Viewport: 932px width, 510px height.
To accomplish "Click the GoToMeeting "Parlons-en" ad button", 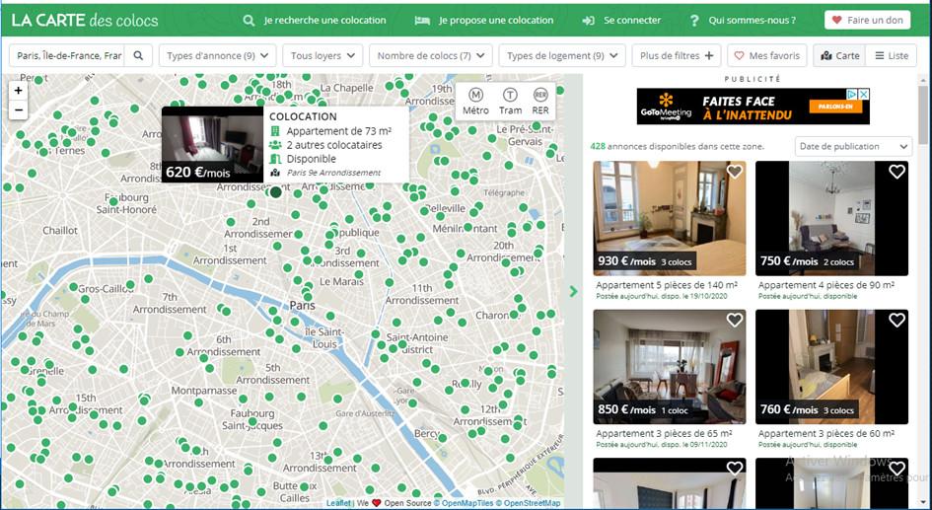I will (x=836, y=107).
